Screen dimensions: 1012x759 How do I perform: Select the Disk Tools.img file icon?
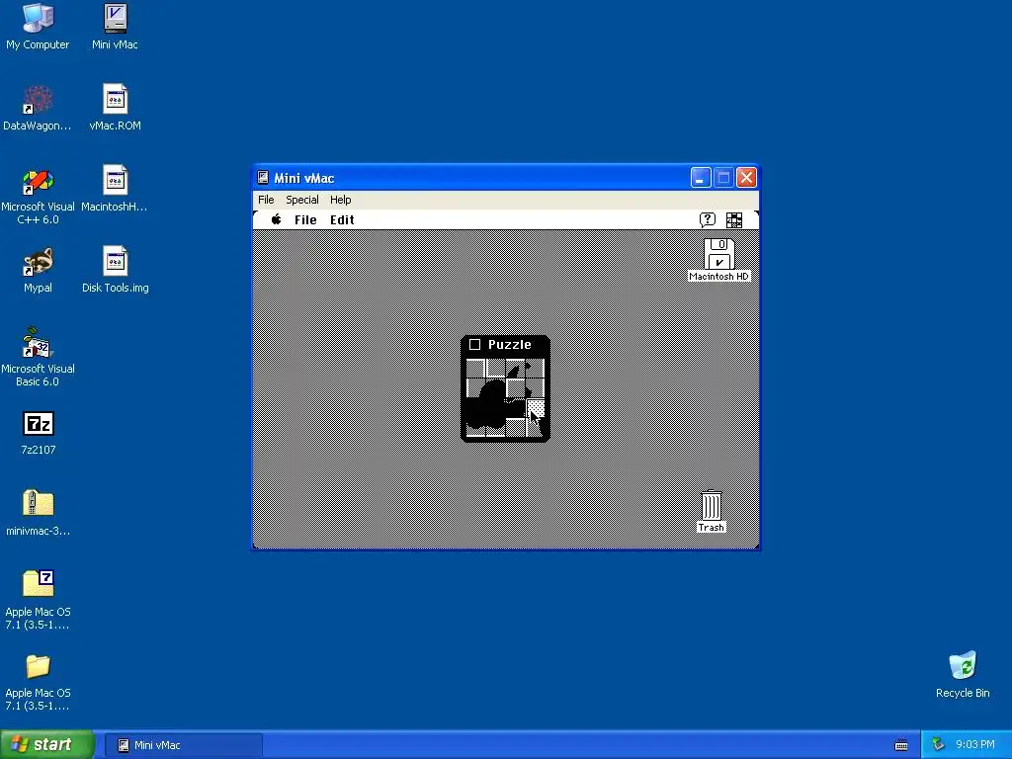pyautogui.click(x=115, y=261)
